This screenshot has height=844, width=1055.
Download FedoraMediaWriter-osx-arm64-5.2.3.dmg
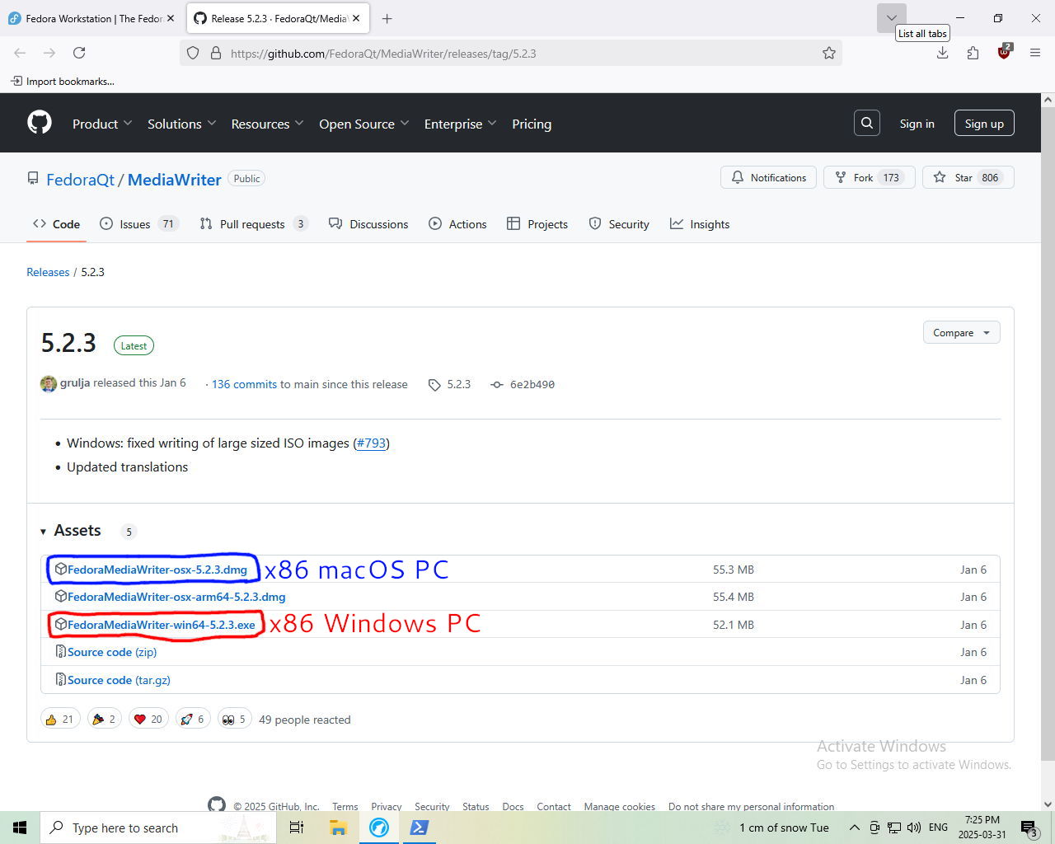pyautogui.click(x=176, y=597)
